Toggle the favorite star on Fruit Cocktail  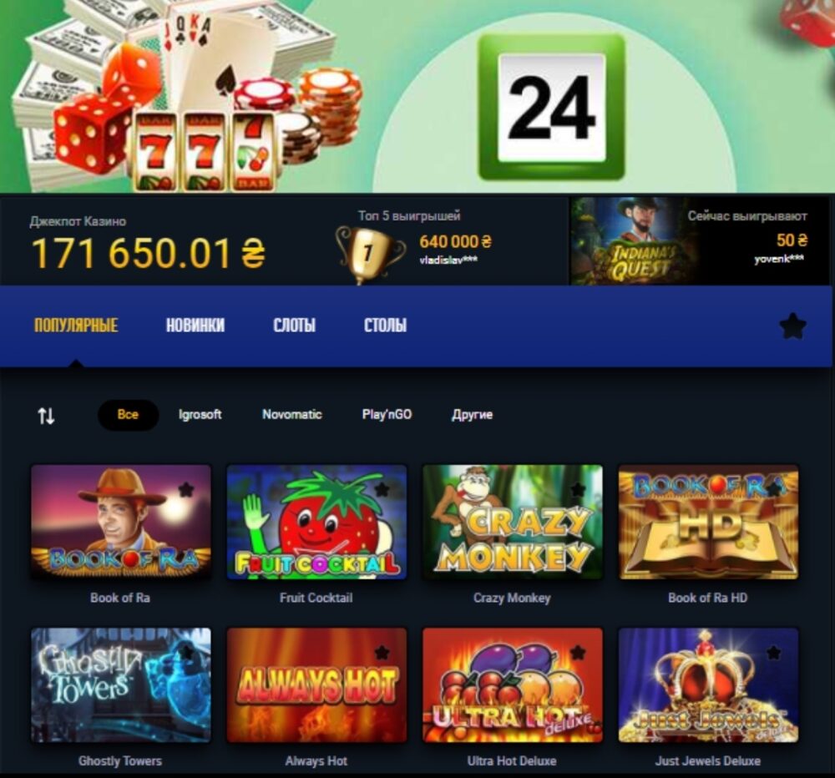[x=382, y=489]
